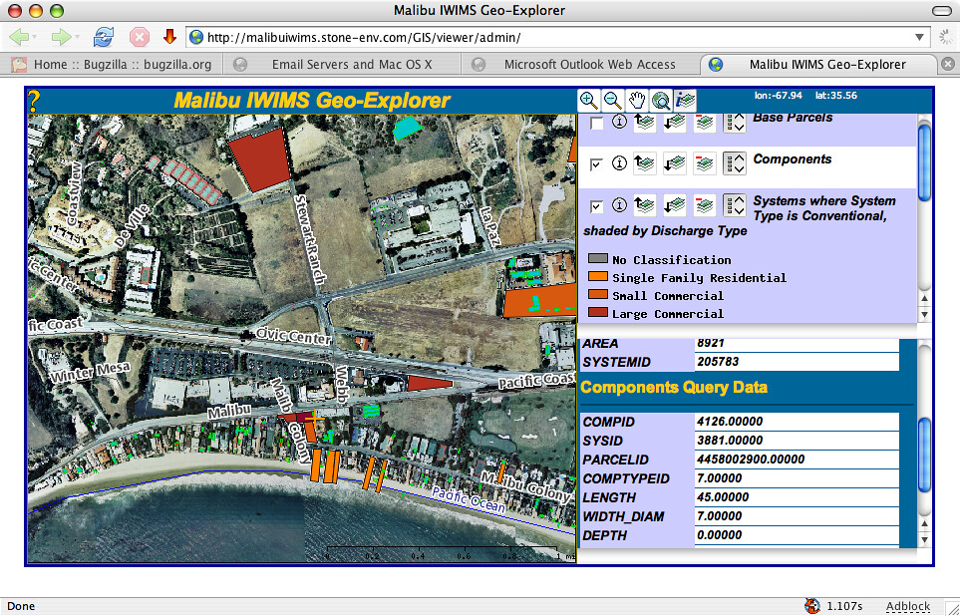The height and width of the screenshot is (616, 960).
Task: Collapse legend for Systems layer
Action: 734,205
